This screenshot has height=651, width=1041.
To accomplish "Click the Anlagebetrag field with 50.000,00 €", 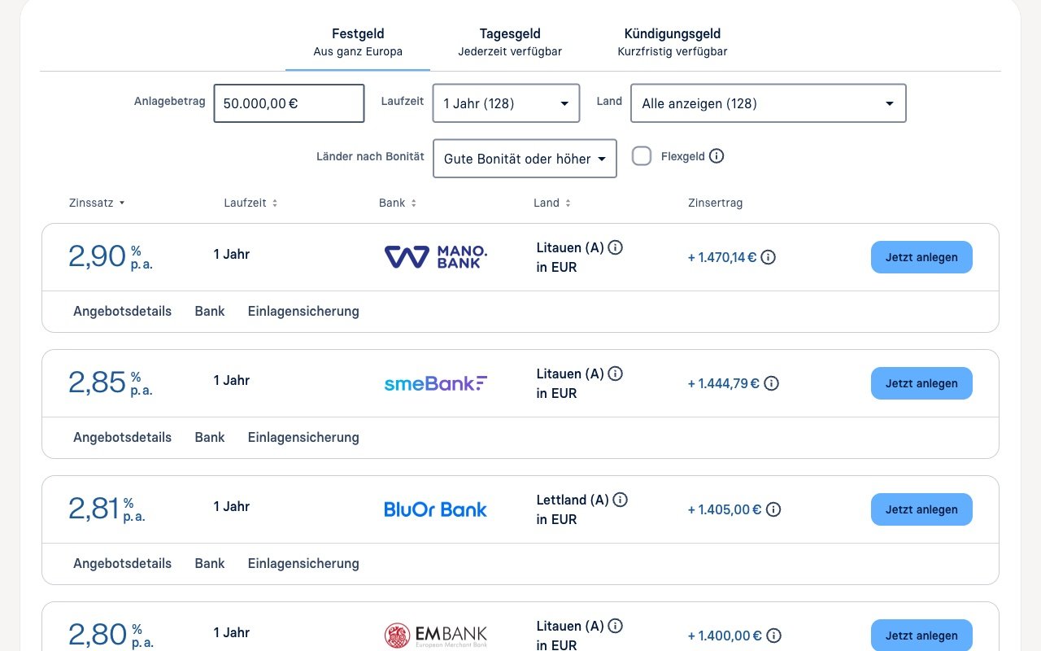I will [289, 103].
